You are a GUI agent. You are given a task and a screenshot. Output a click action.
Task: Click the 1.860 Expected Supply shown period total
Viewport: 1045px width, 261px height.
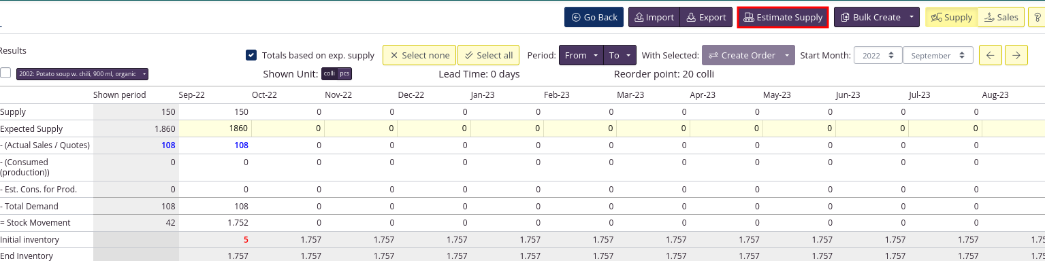165,129
